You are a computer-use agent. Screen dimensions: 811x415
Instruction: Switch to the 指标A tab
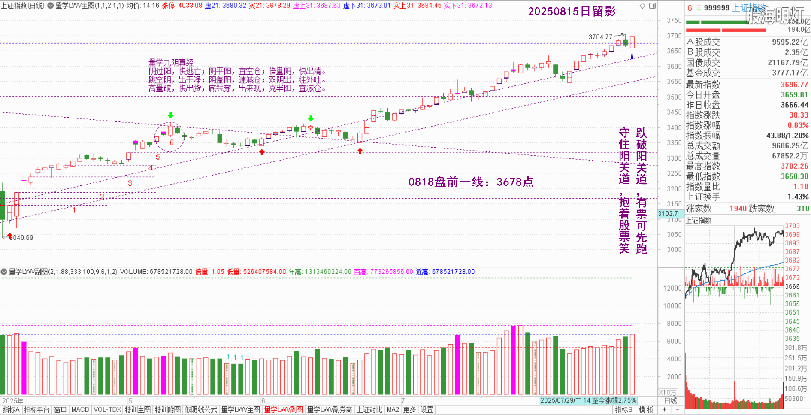[11, 410]
